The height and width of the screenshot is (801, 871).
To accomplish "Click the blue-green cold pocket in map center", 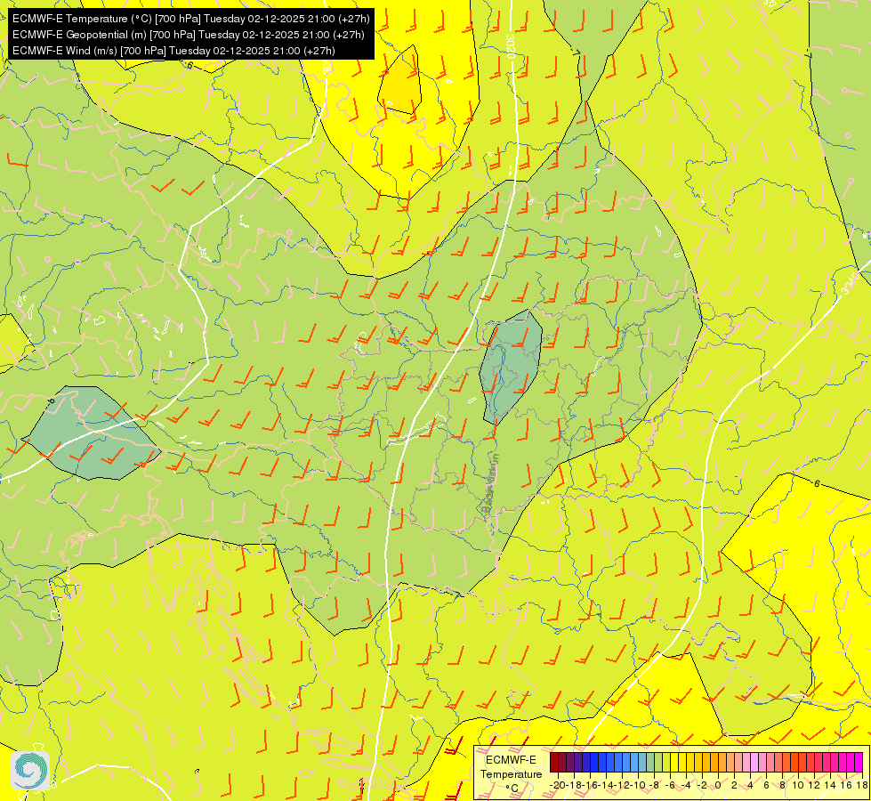I will point(510,367).
